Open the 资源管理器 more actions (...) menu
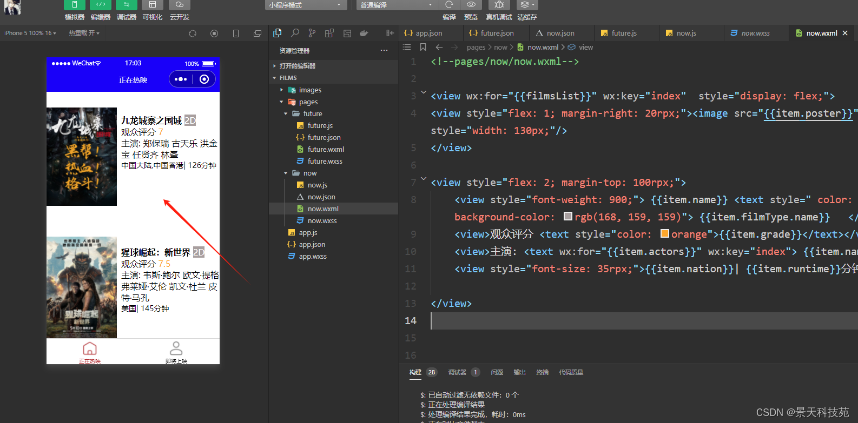 tap(384, 50)
